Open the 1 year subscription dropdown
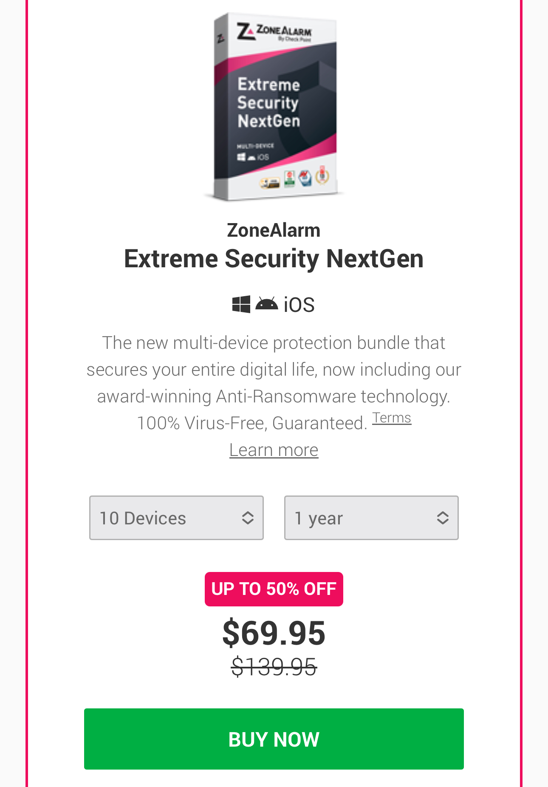The width and height of the screenshot is (548, 787). 371,518
